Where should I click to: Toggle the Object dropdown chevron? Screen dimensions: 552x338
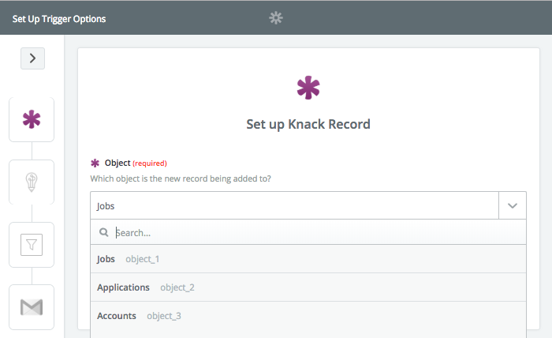513,205
